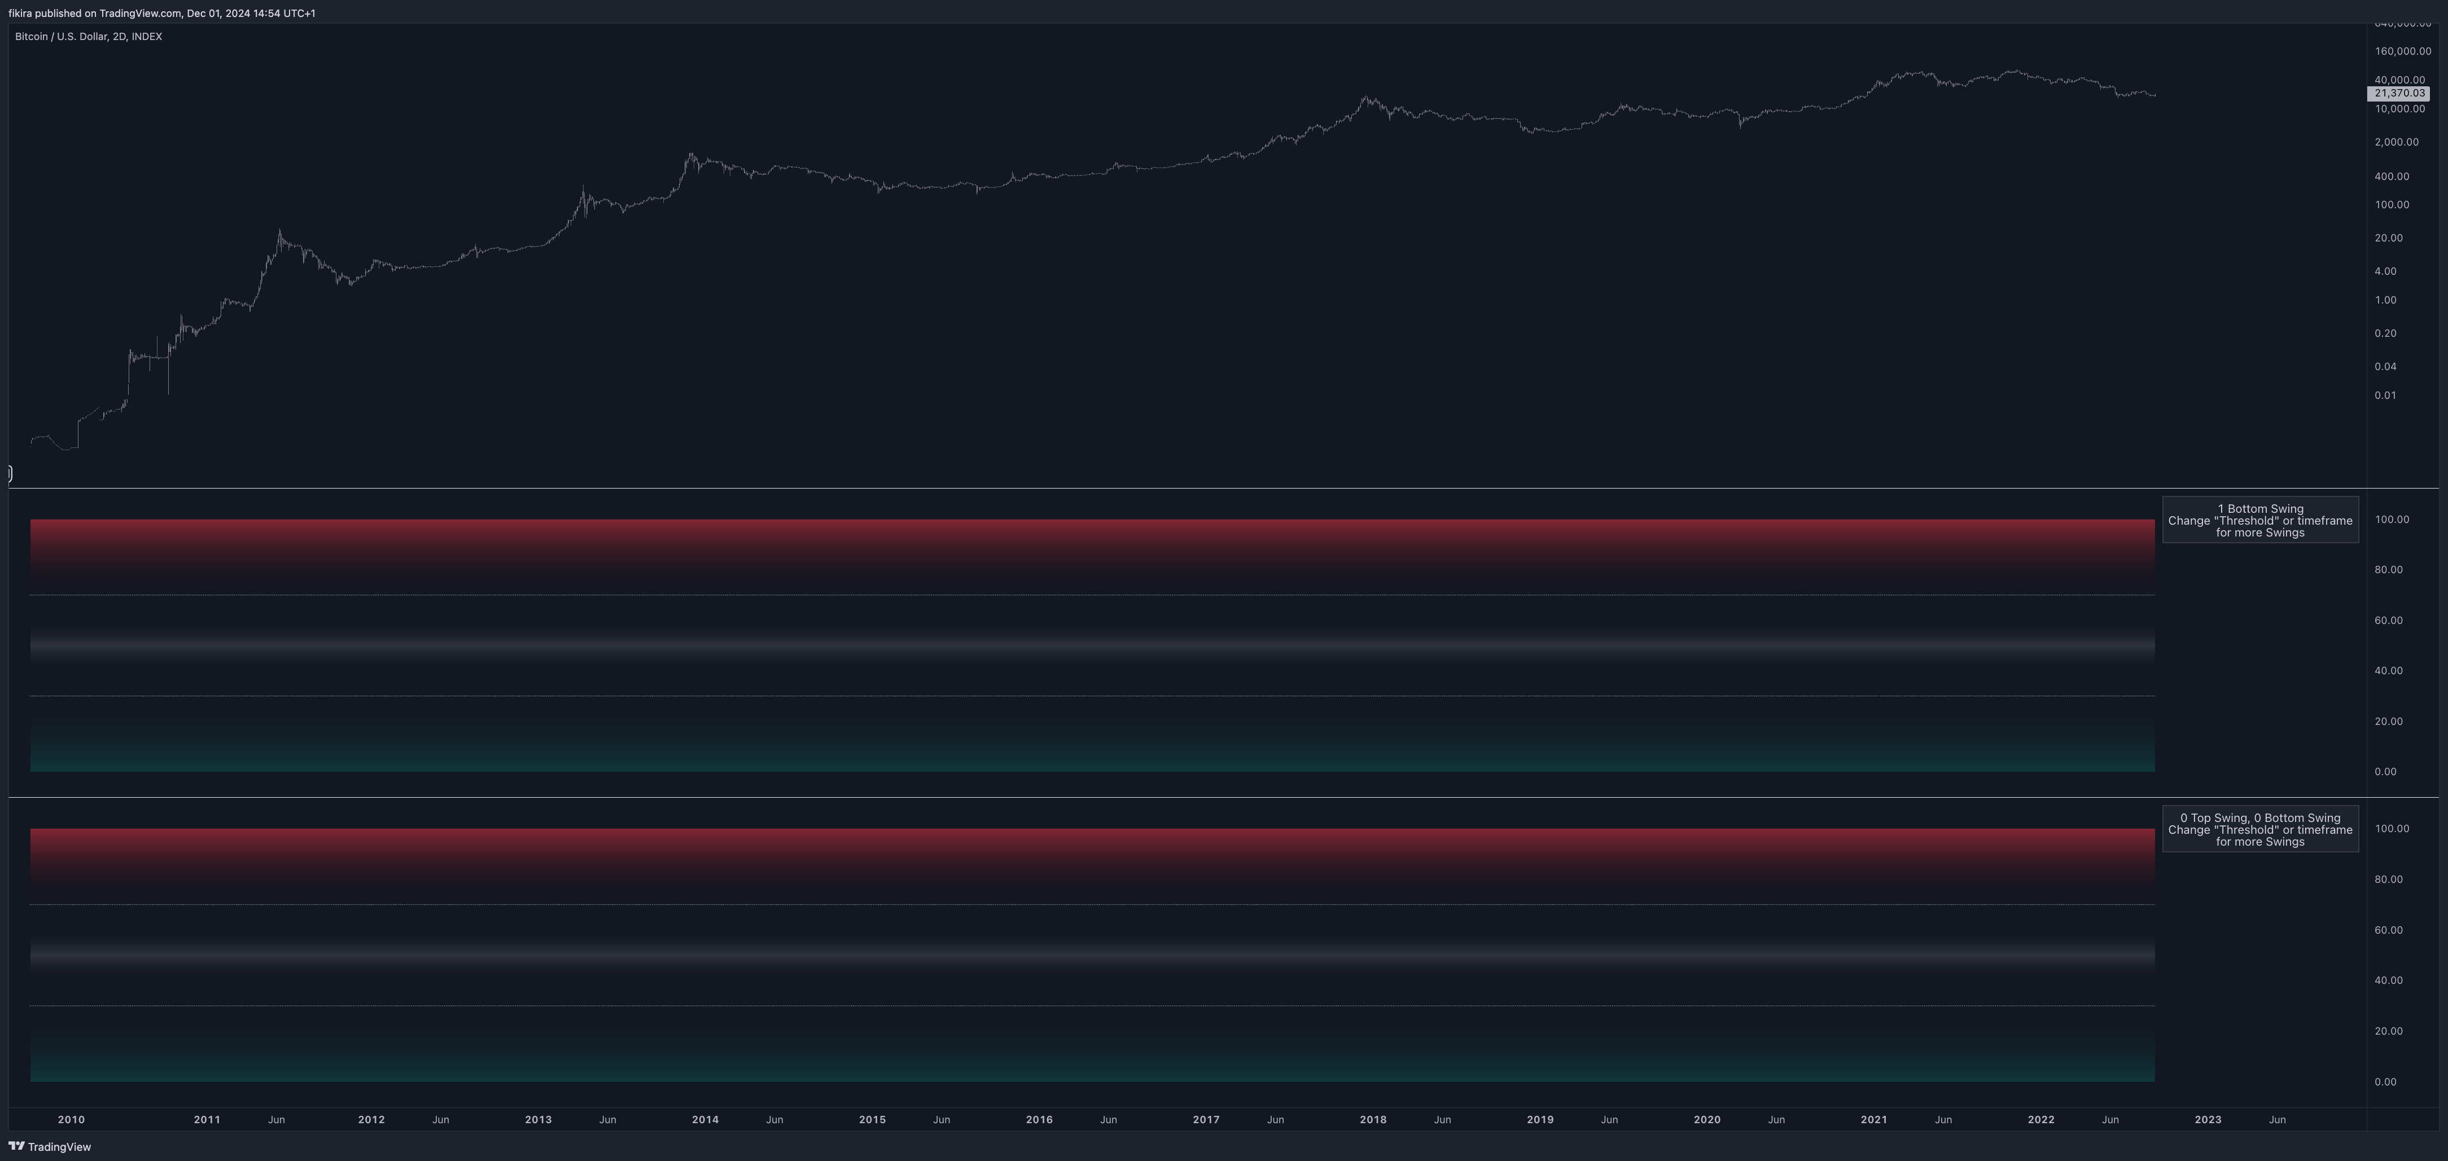Click the 2,000.00 price axis label

pyautogui.click(x=2397, y=143)
